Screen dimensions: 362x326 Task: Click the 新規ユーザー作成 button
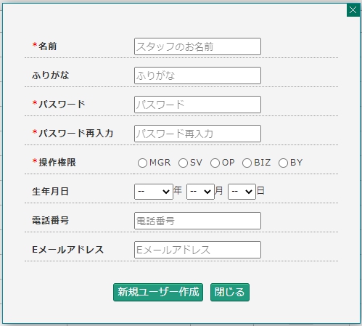(158, 292)
